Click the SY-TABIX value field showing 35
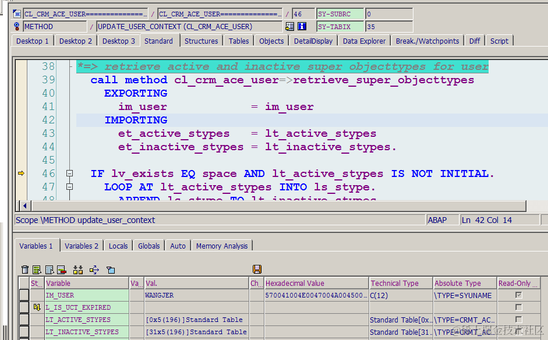 389,26
